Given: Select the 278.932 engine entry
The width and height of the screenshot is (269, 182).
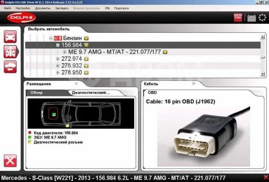Looking at the screenshot, I should click(71, 66).
